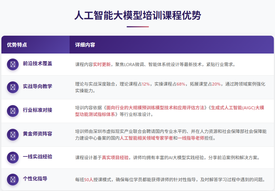Click the highlighted 实时更新 text

point(102,64)
